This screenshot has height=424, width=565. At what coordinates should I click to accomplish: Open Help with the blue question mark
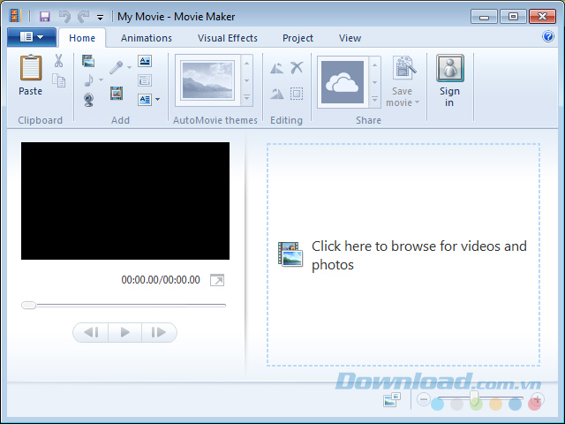coord(548,37)
